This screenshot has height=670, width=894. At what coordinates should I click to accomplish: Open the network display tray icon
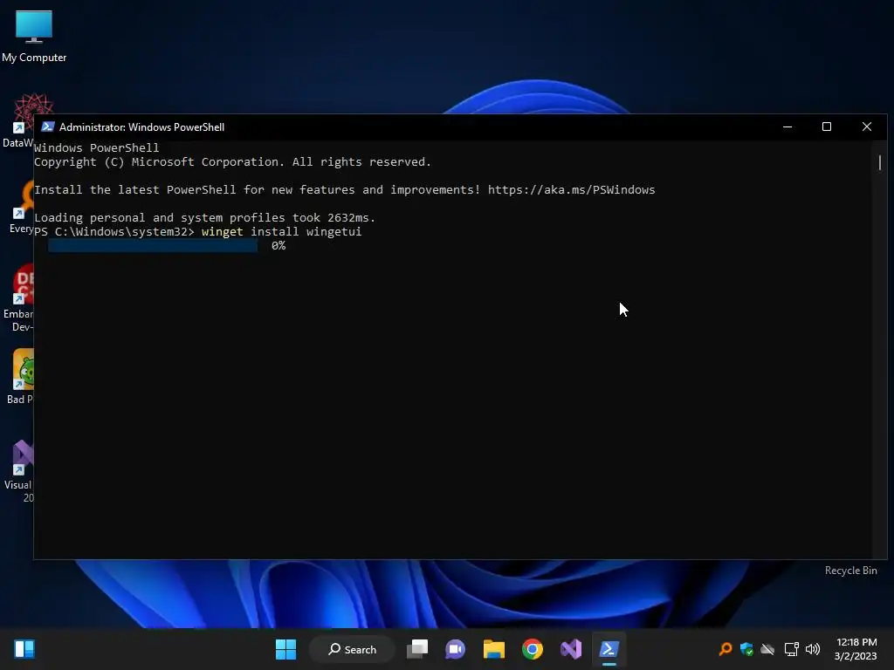click(x=791, y=649)
